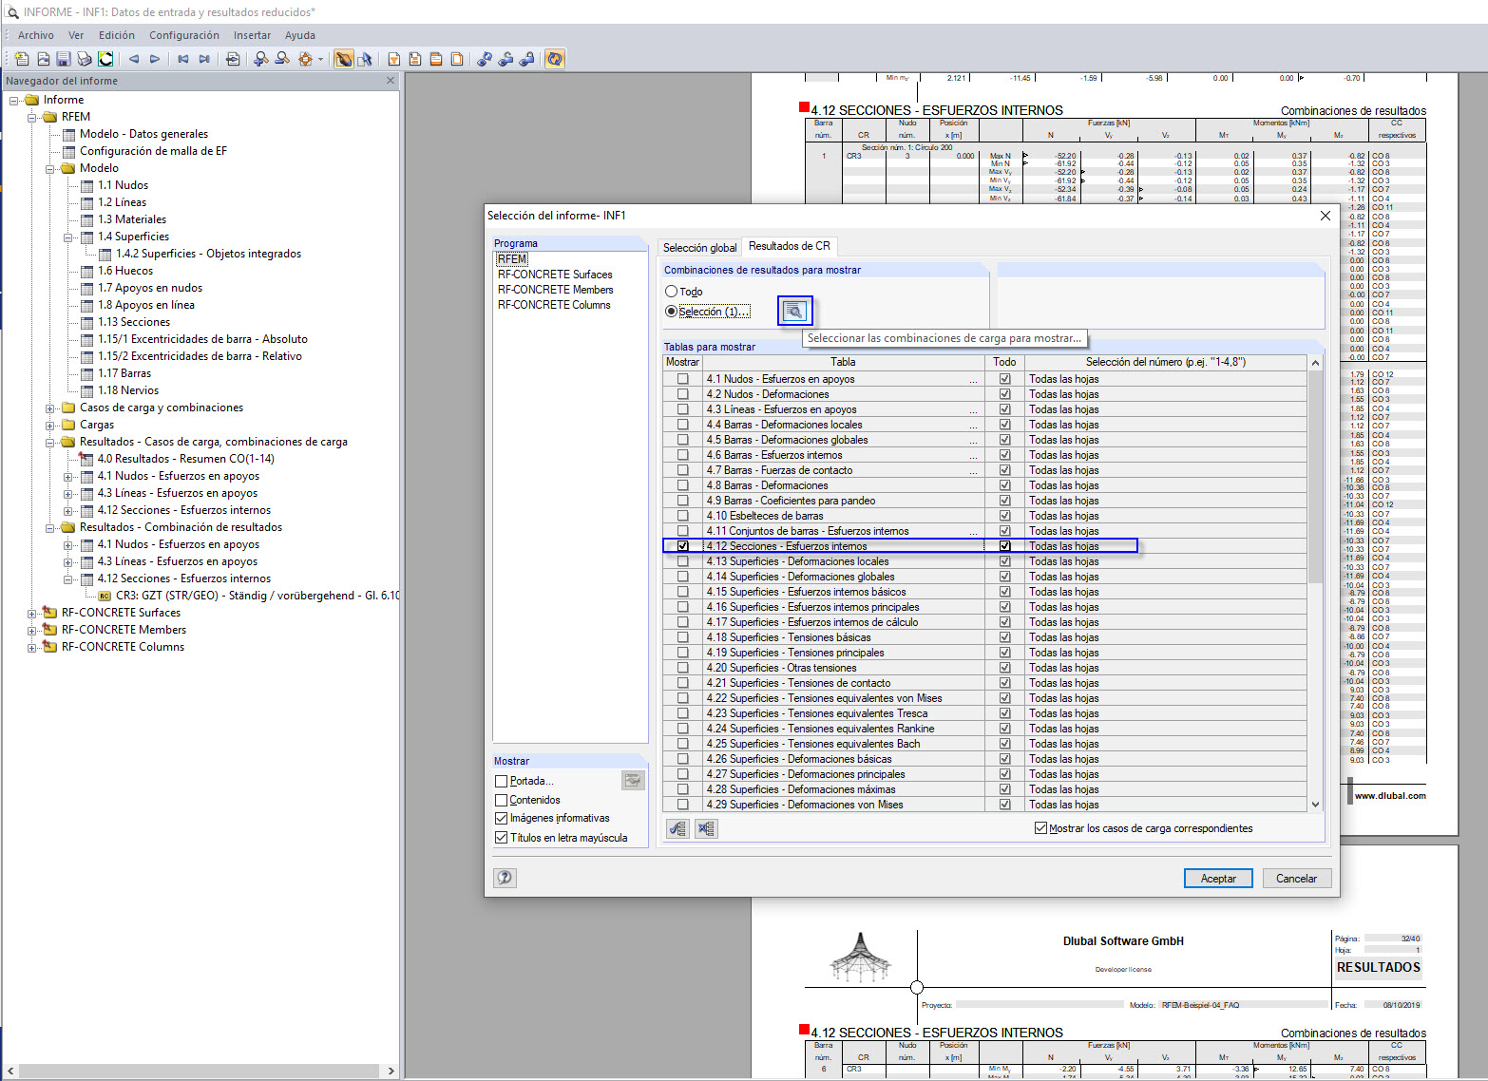Click the grayed icon beside Portada
Image resolution: width=1488 pixels, height=1081 pixels.
coord(633,781)
